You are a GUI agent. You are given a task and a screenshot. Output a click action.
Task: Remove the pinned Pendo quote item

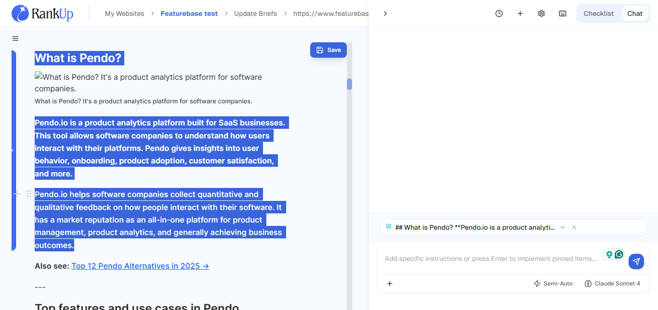[x=574, y=227]
